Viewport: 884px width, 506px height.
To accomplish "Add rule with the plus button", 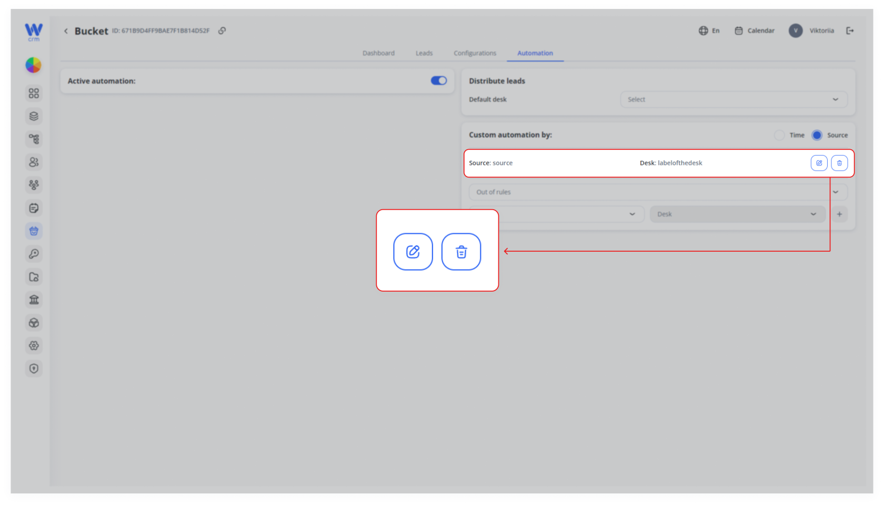I will pyautogui.click(x=839, y=214).
